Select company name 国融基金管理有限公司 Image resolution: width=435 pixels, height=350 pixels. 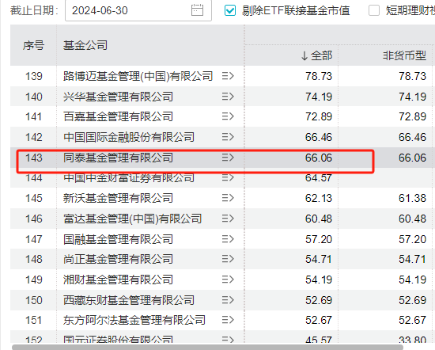coord(118,239)
